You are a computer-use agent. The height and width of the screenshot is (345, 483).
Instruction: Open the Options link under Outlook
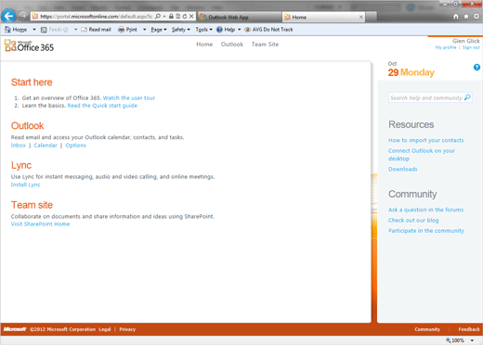coord(75,146)
